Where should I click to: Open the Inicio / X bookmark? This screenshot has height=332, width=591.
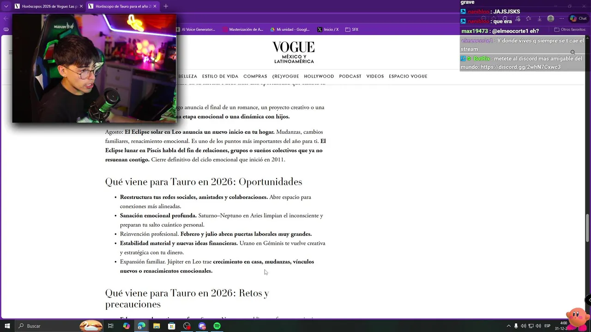(x=328, y=30)
